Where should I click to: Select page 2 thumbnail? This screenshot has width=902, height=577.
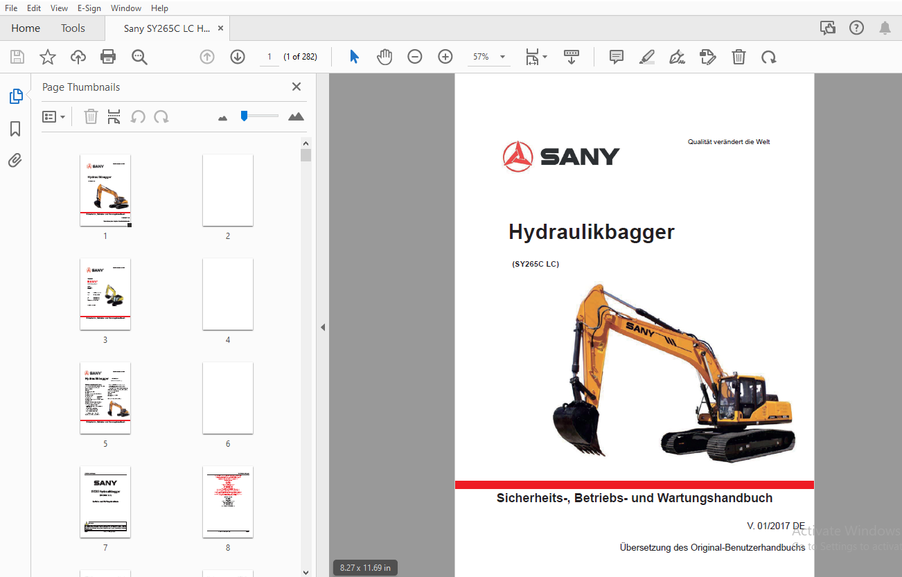point(228,190)
